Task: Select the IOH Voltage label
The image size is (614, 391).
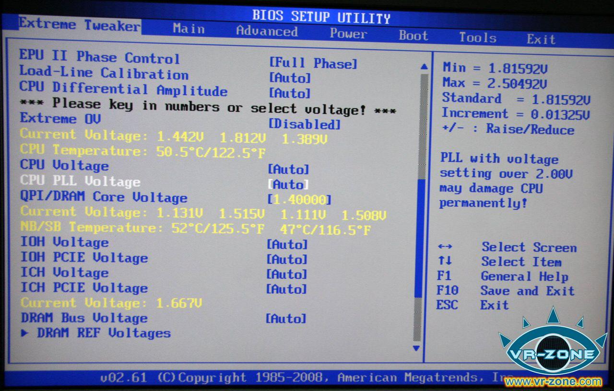Action: tap(64, 242)
